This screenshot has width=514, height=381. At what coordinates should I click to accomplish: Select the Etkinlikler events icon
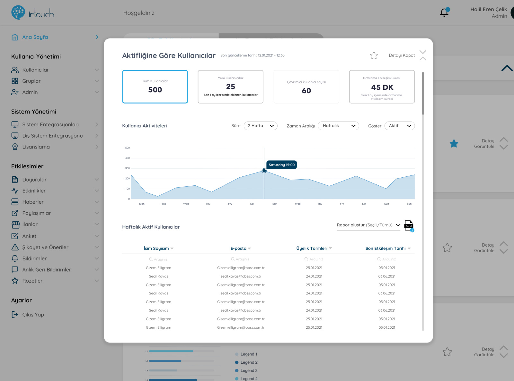(x=15, y=190)
